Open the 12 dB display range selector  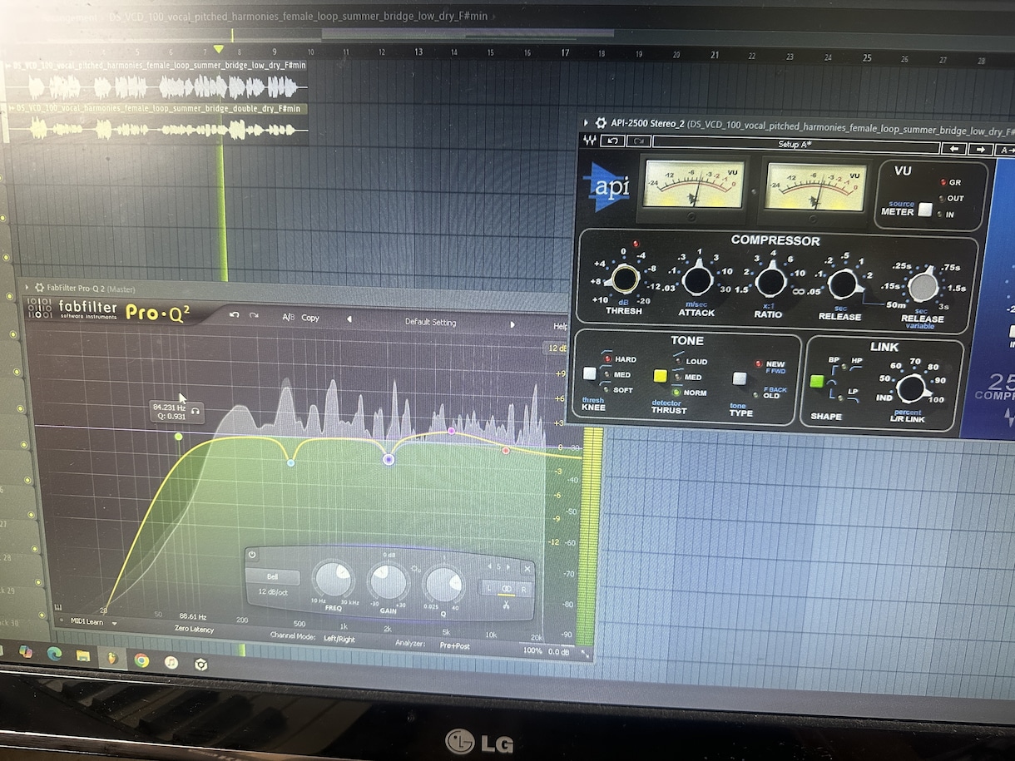point(557,348)
